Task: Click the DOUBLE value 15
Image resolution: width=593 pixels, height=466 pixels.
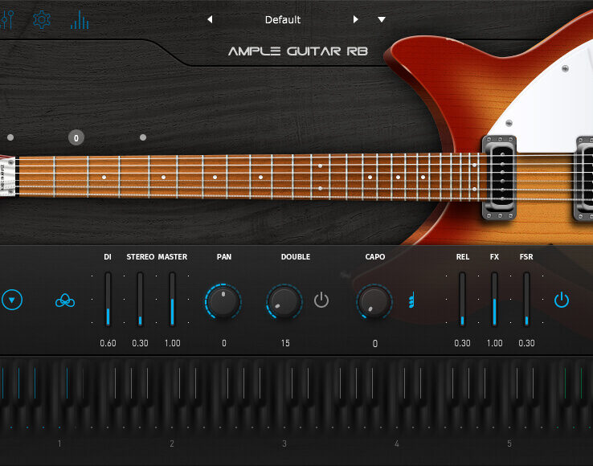Action: 285,343
